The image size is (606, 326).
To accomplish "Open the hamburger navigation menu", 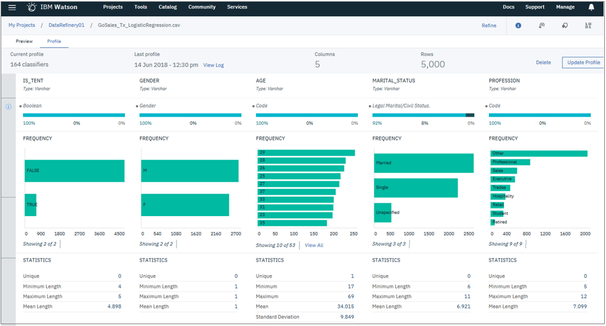I will coord(12,7).
